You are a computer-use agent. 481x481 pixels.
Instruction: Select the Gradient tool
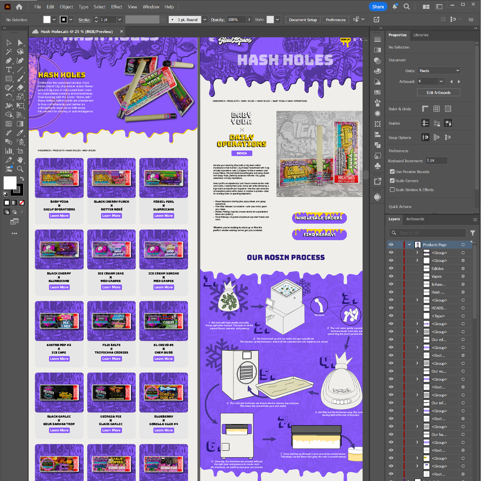pos(20,124)
